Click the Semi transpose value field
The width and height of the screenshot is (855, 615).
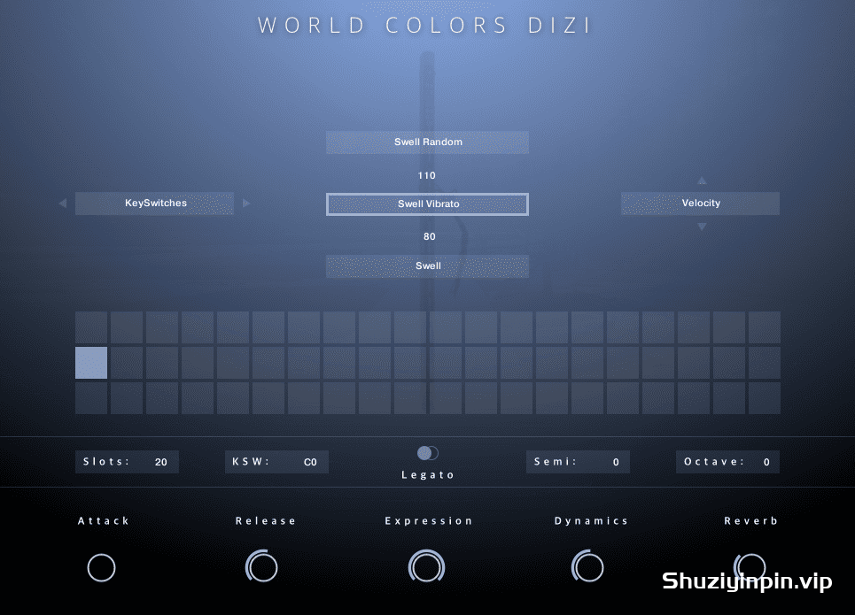pos(578,462)
